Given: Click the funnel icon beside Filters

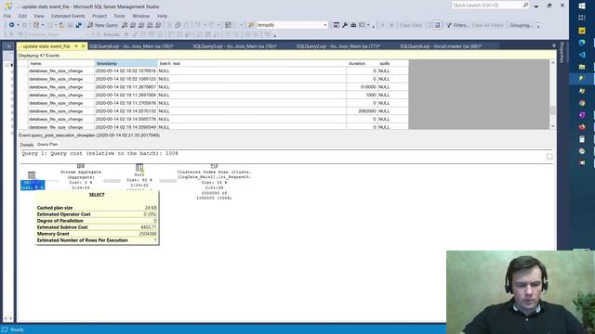Looking at the screenshot, I should (449, 25).
